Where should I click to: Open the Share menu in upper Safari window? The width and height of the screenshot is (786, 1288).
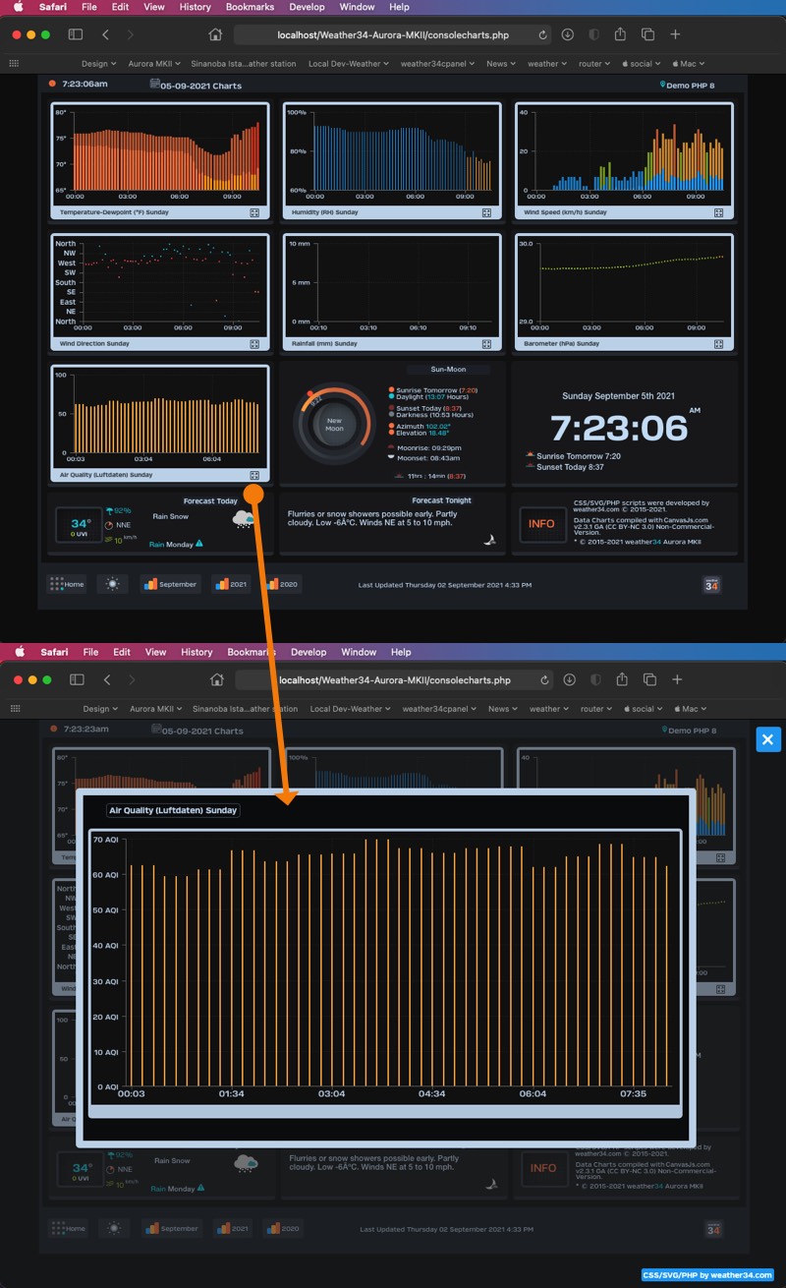pos(621,33)
